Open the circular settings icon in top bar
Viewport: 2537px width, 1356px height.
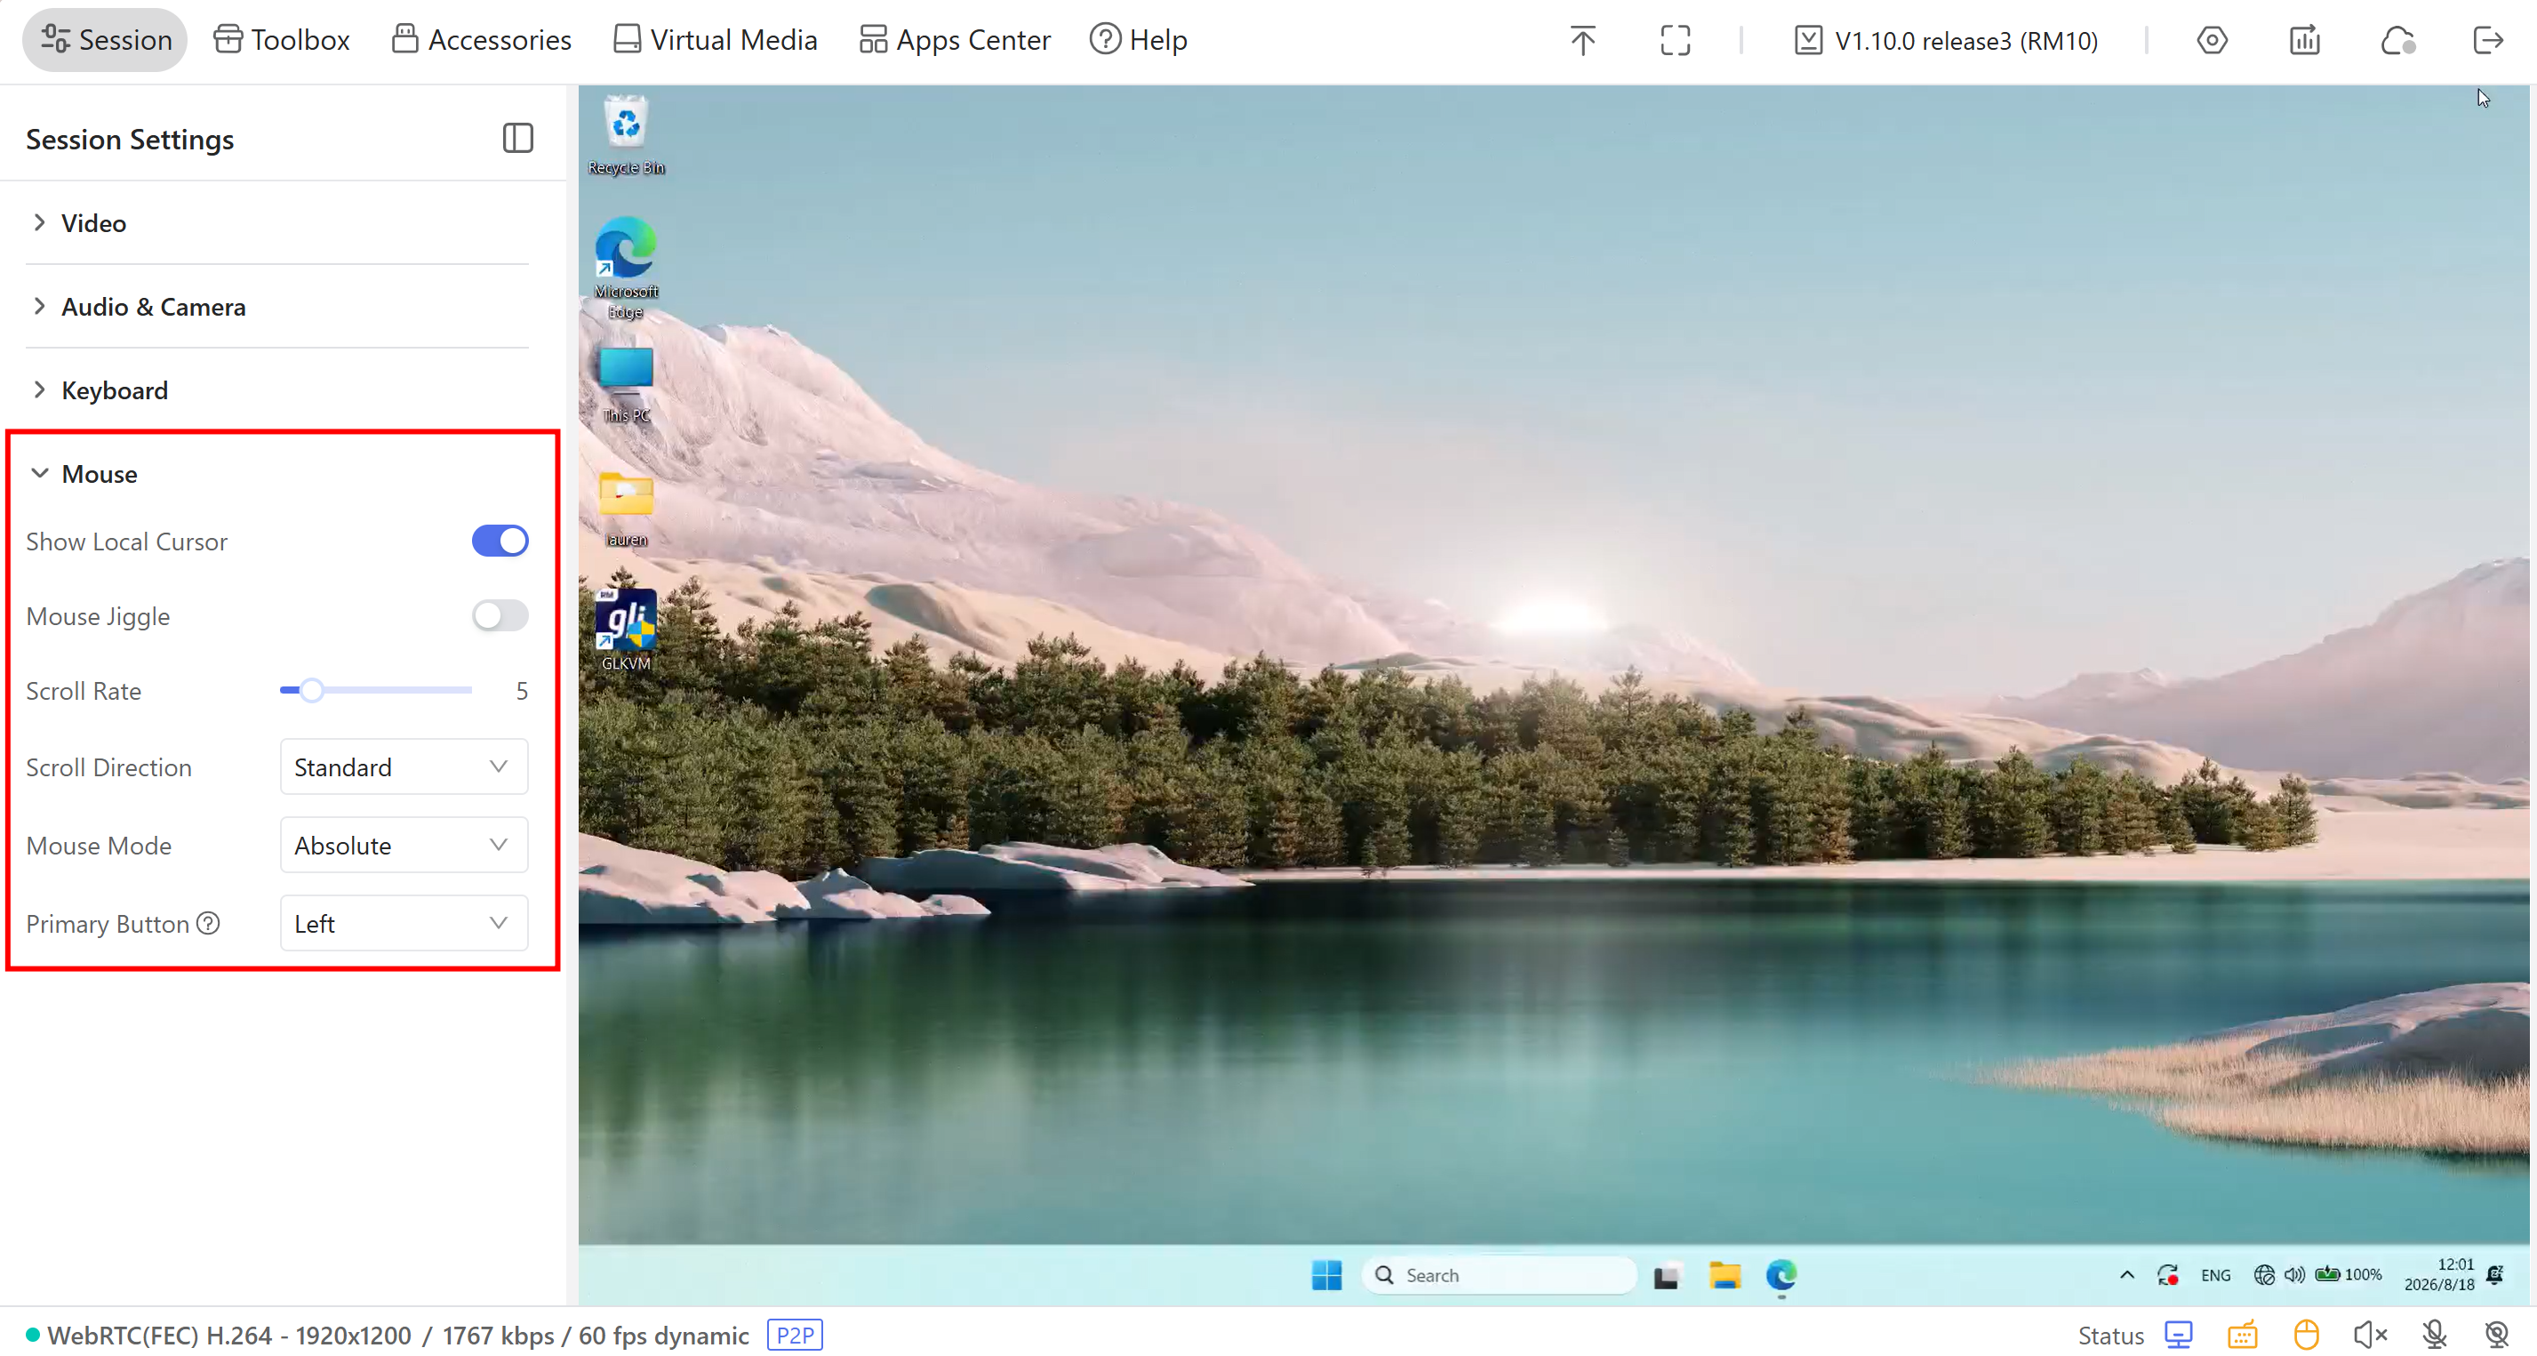tap(2212, 40)
